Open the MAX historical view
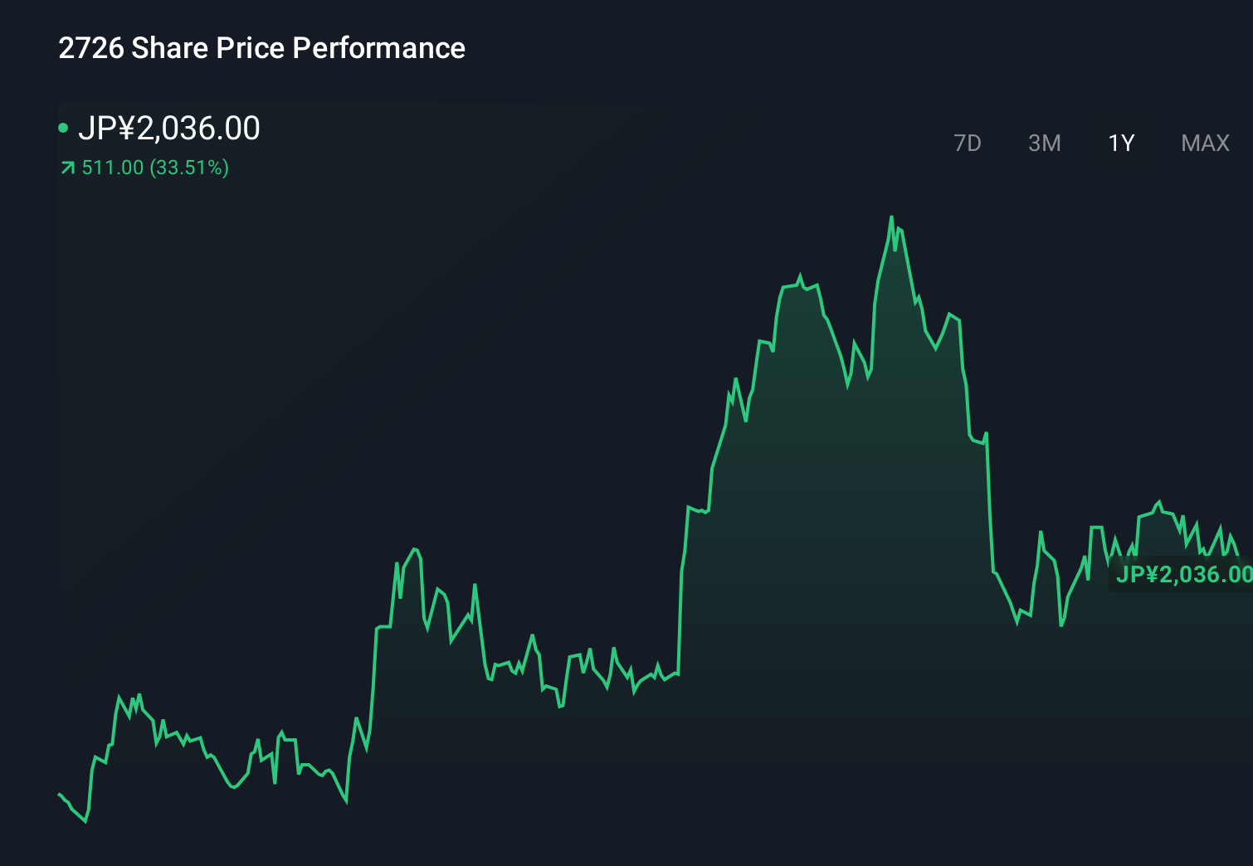Screen dimensions: 1253x866 point(1205,143)
